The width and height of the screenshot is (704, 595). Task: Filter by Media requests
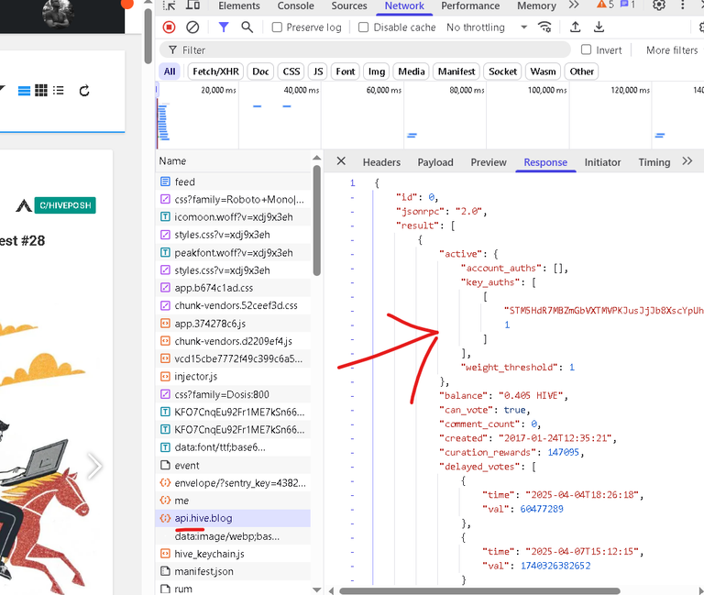[x=412, y=72]
